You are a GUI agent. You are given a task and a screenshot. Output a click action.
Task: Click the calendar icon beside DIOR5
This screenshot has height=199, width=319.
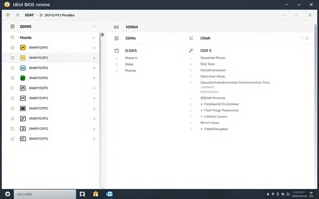(117, 50)
